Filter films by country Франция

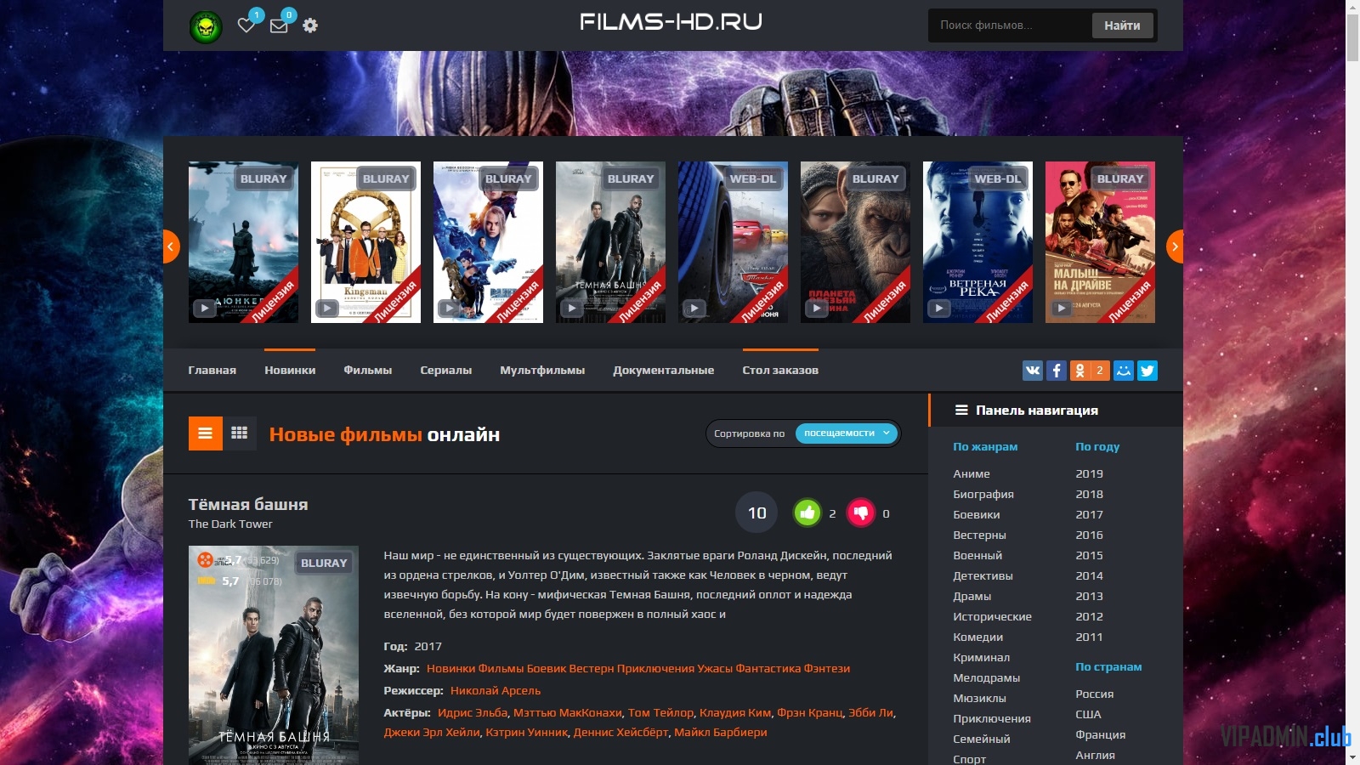point(1101,735)
